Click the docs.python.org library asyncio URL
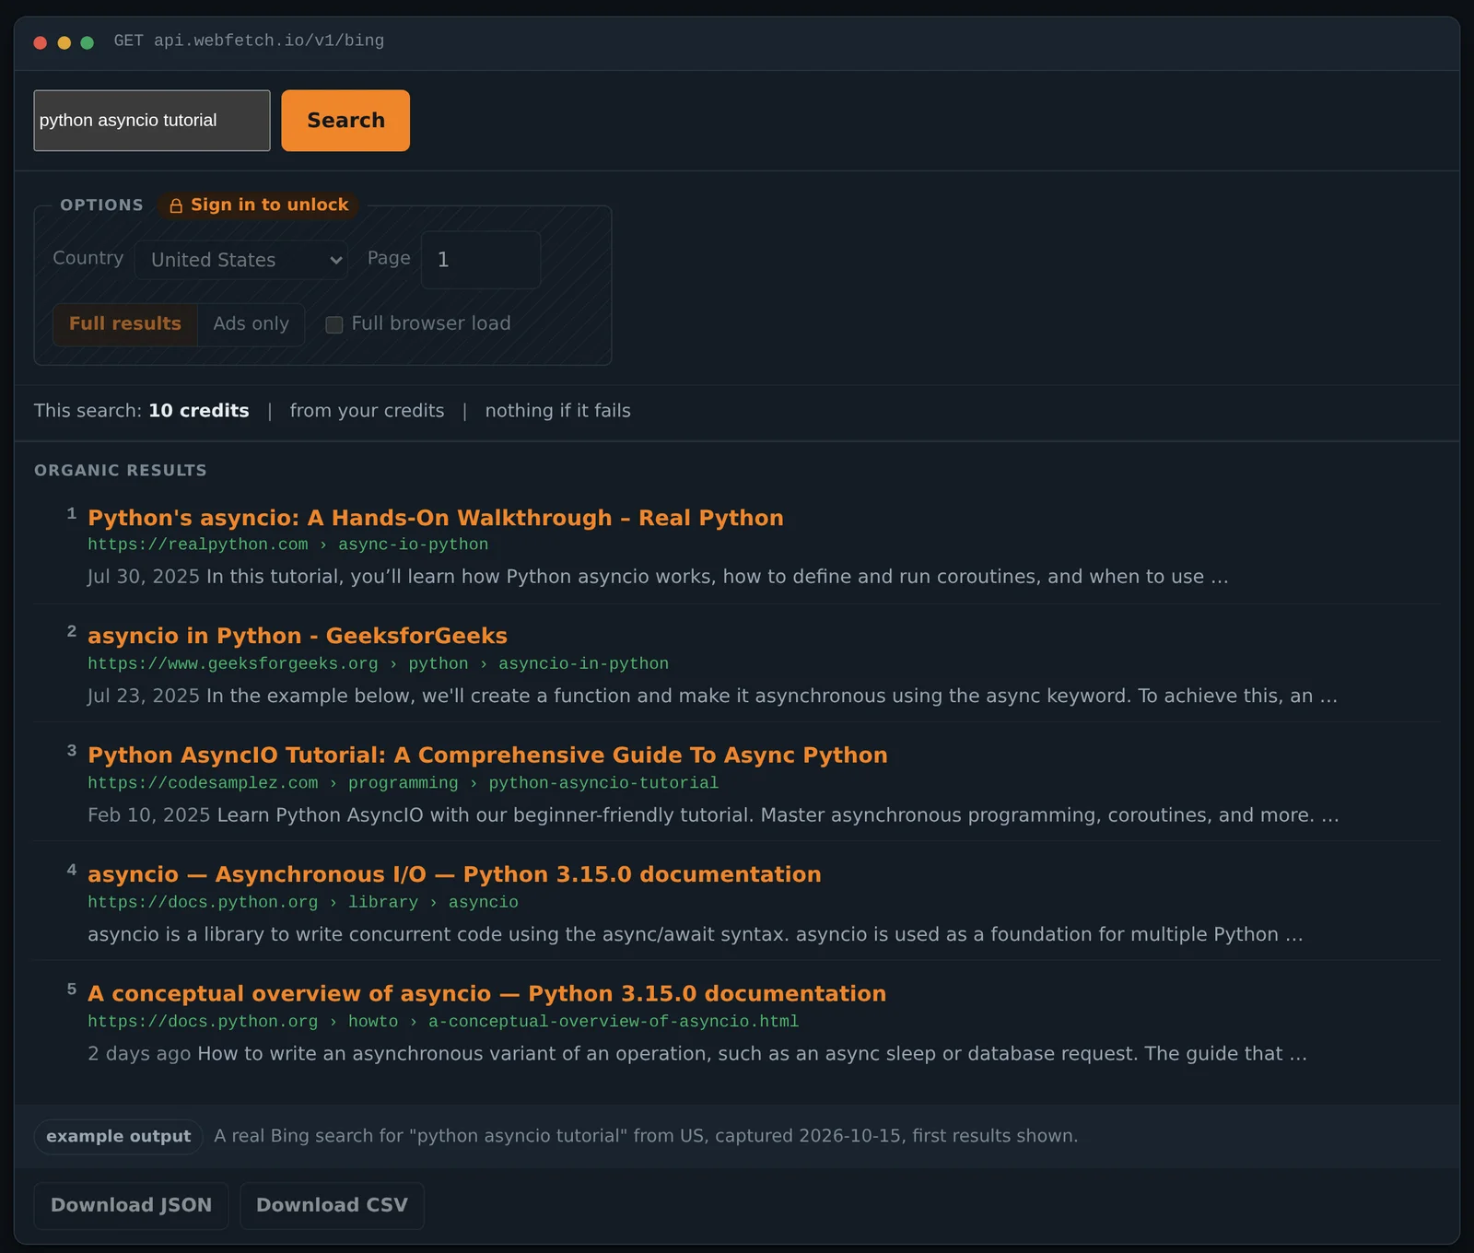Screen dimensions: 1474x1253 (x=303, y=902)
